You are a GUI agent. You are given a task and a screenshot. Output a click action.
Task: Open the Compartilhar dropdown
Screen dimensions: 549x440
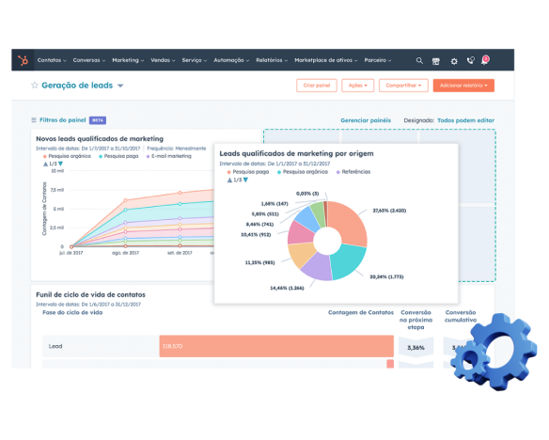[x=403, y=86]
